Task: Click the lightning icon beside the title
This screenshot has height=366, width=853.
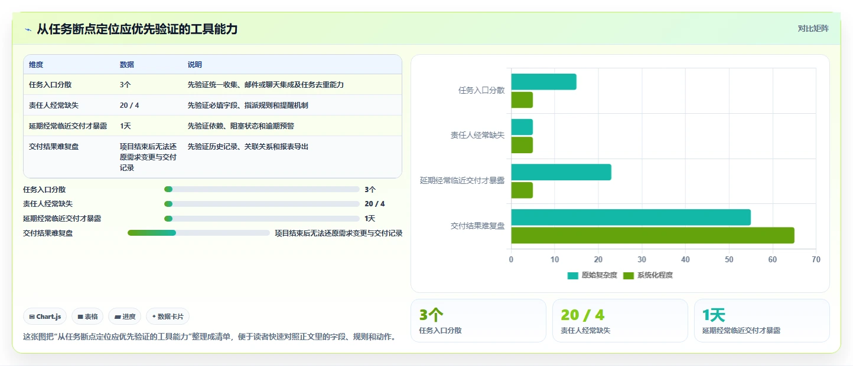Action: click(x=28, y=29)
